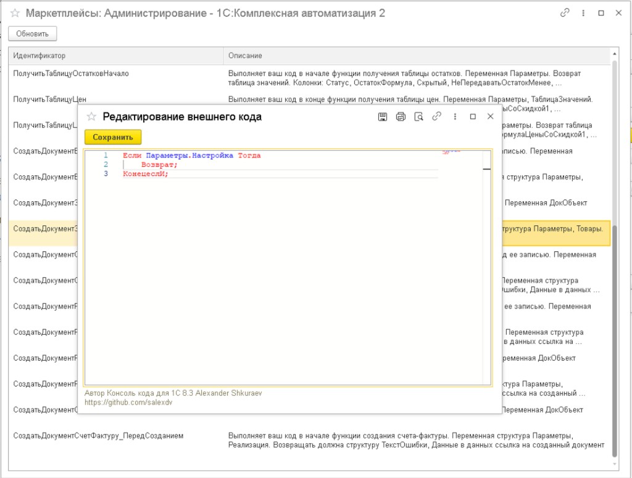The image size is (632, 478).
Task: Click code editor minimap at top right
Action: pos(451,152)
